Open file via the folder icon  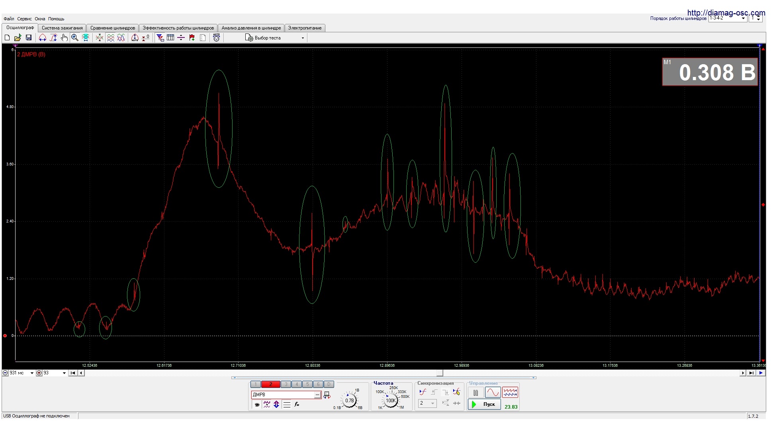click(18, 37)
